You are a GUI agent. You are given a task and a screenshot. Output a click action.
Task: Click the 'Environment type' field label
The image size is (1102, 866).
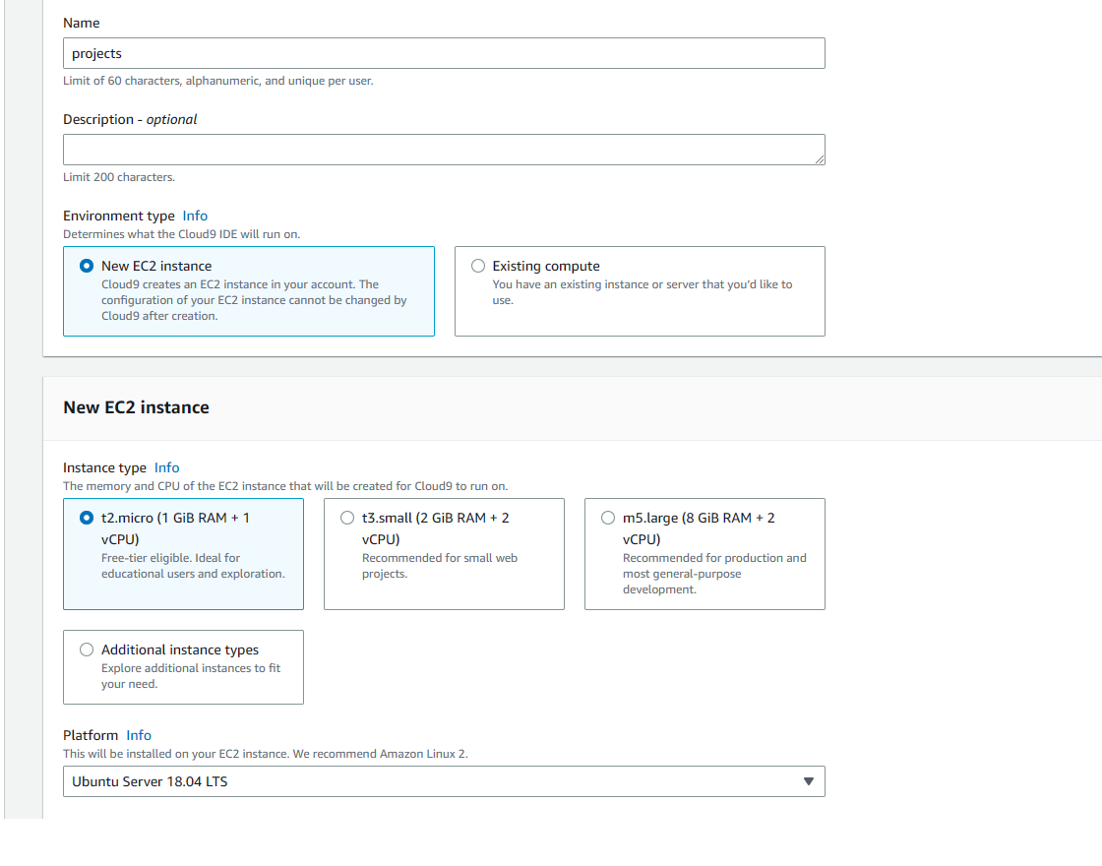point(118,216)
